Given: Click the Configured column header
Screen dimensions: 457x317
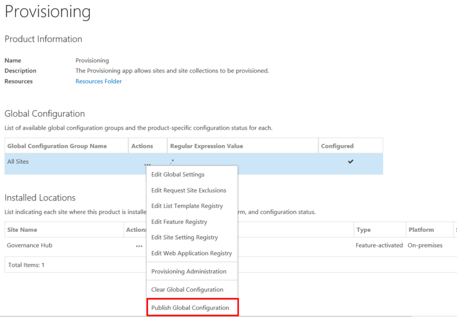Looking at the screenshot, I should 337,146.
